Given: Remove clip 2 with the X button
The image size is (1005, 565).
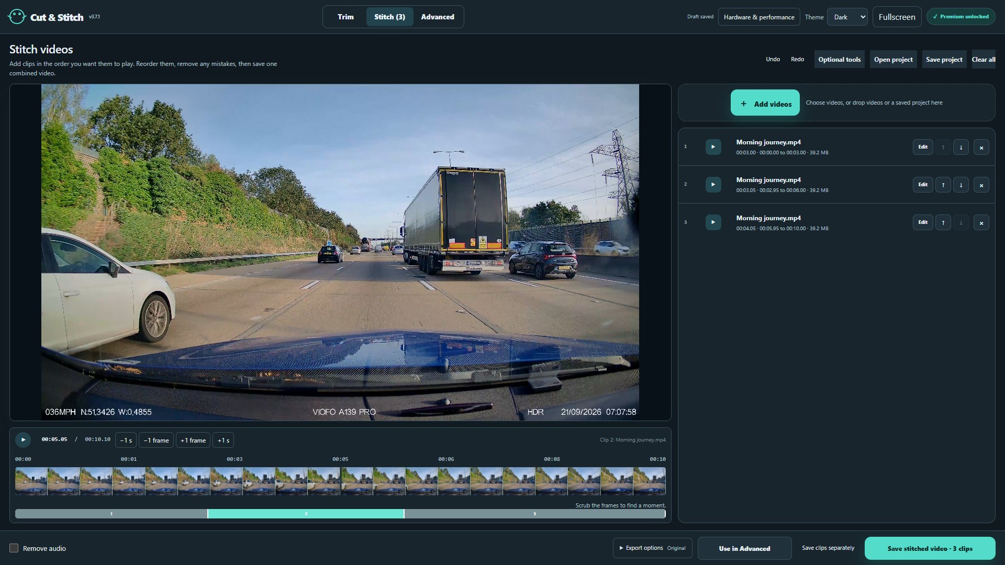Looking at the screenshot, I should pos(981,185).
